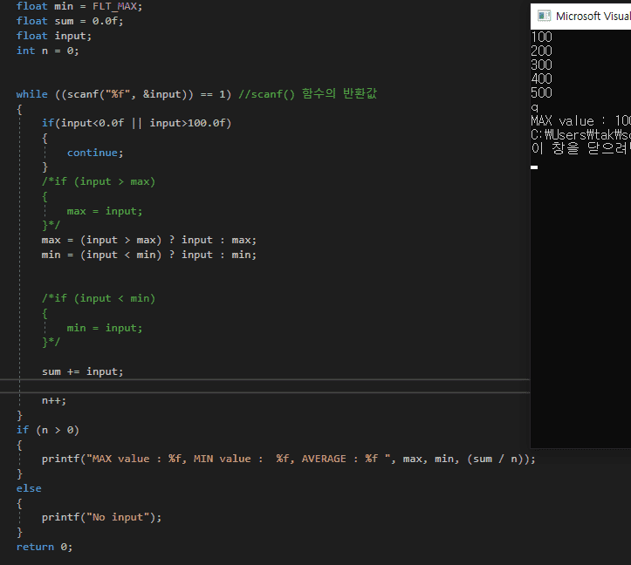Viewport: 631px width, 565px height.
Task: Click the 'q' input line in console
Action: (x=534, y=108)
